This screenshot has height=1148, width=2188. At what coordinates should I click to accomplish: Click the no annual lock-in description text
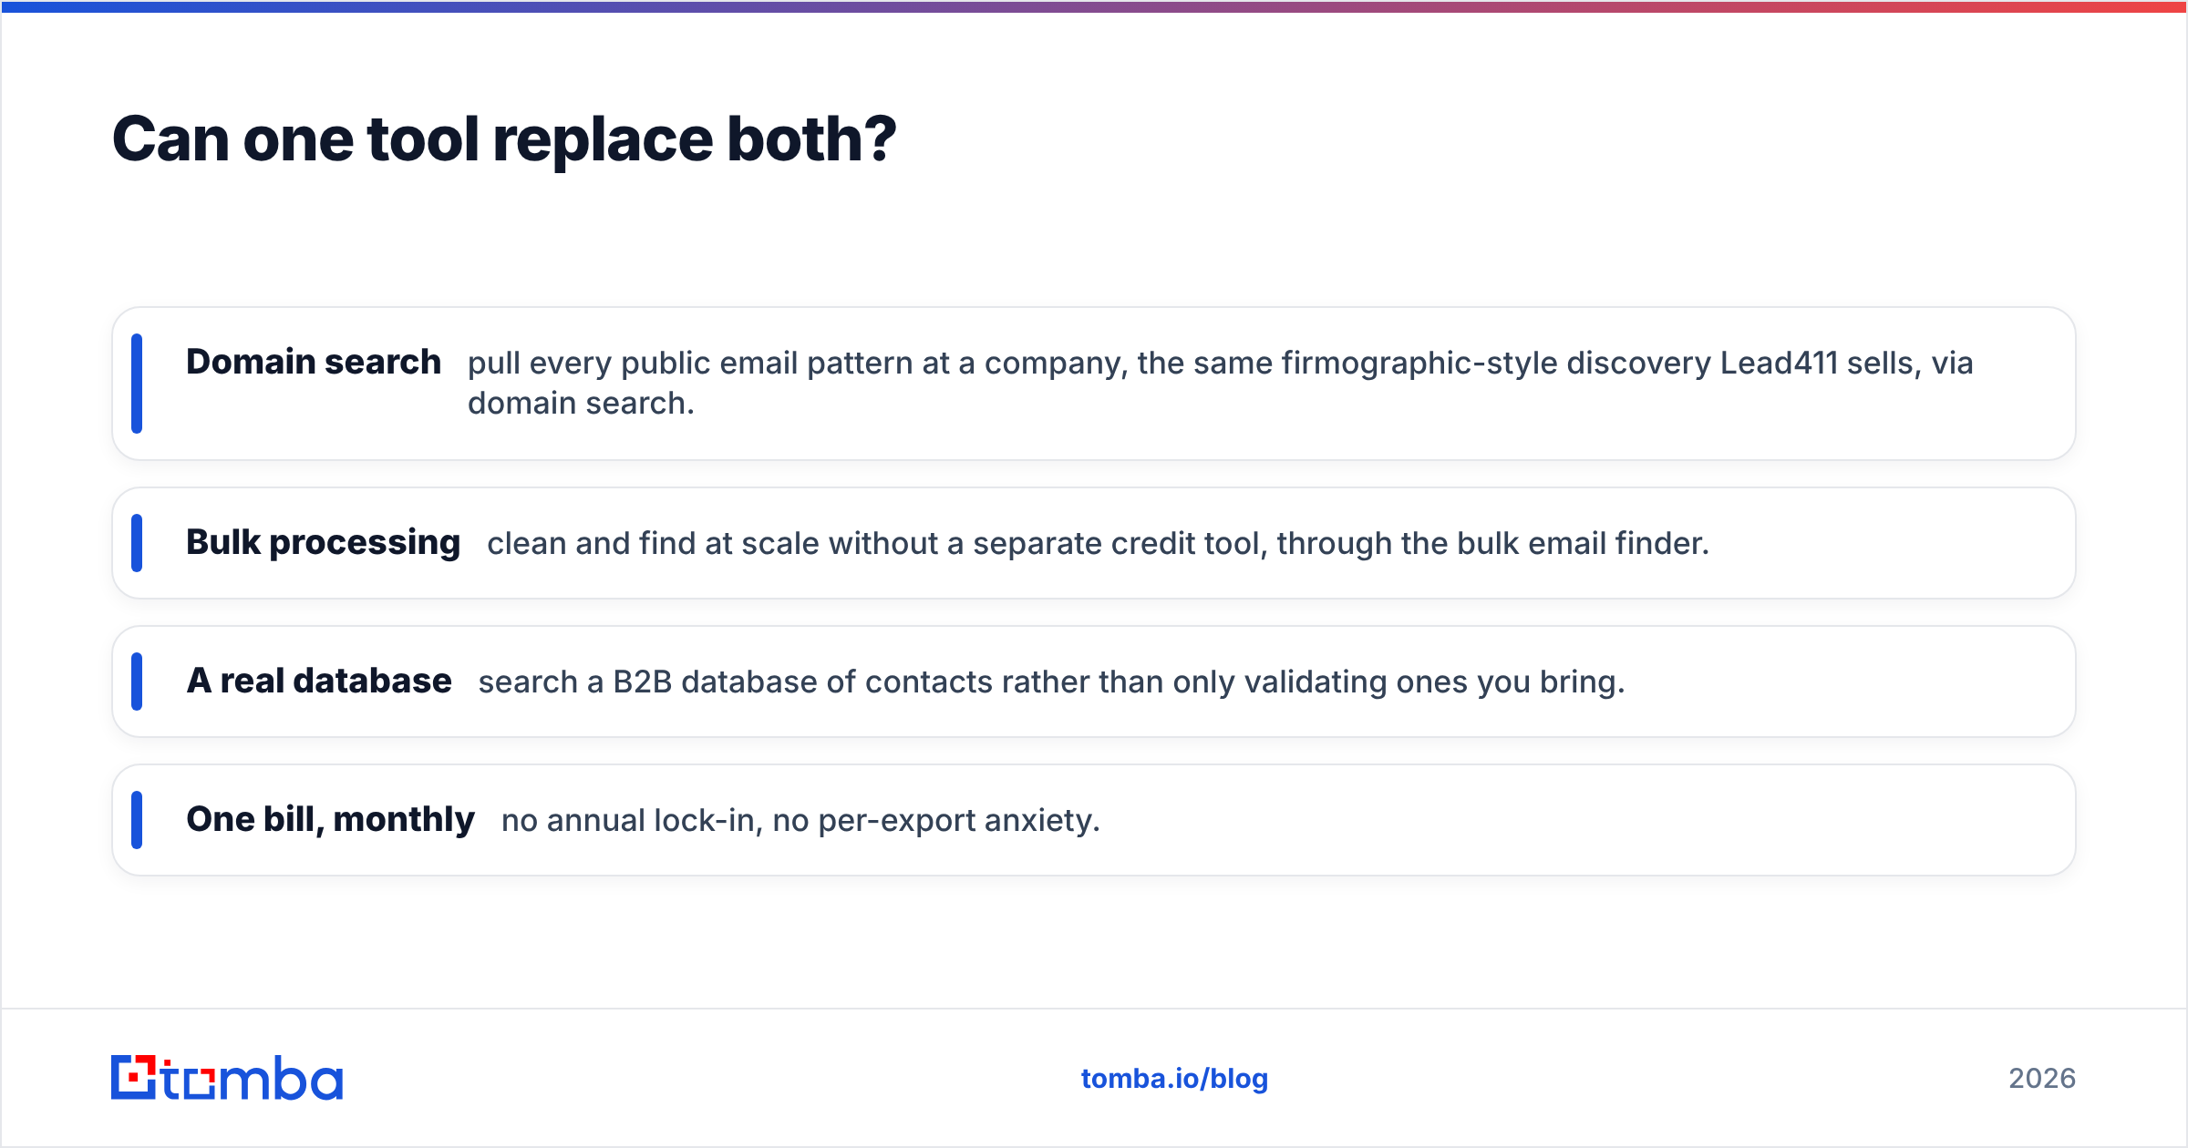(x=800, y=821)
